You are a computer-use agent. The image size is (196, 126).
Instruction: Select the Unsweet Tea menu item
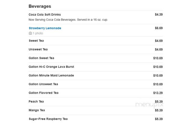click(x=38, y=49)
